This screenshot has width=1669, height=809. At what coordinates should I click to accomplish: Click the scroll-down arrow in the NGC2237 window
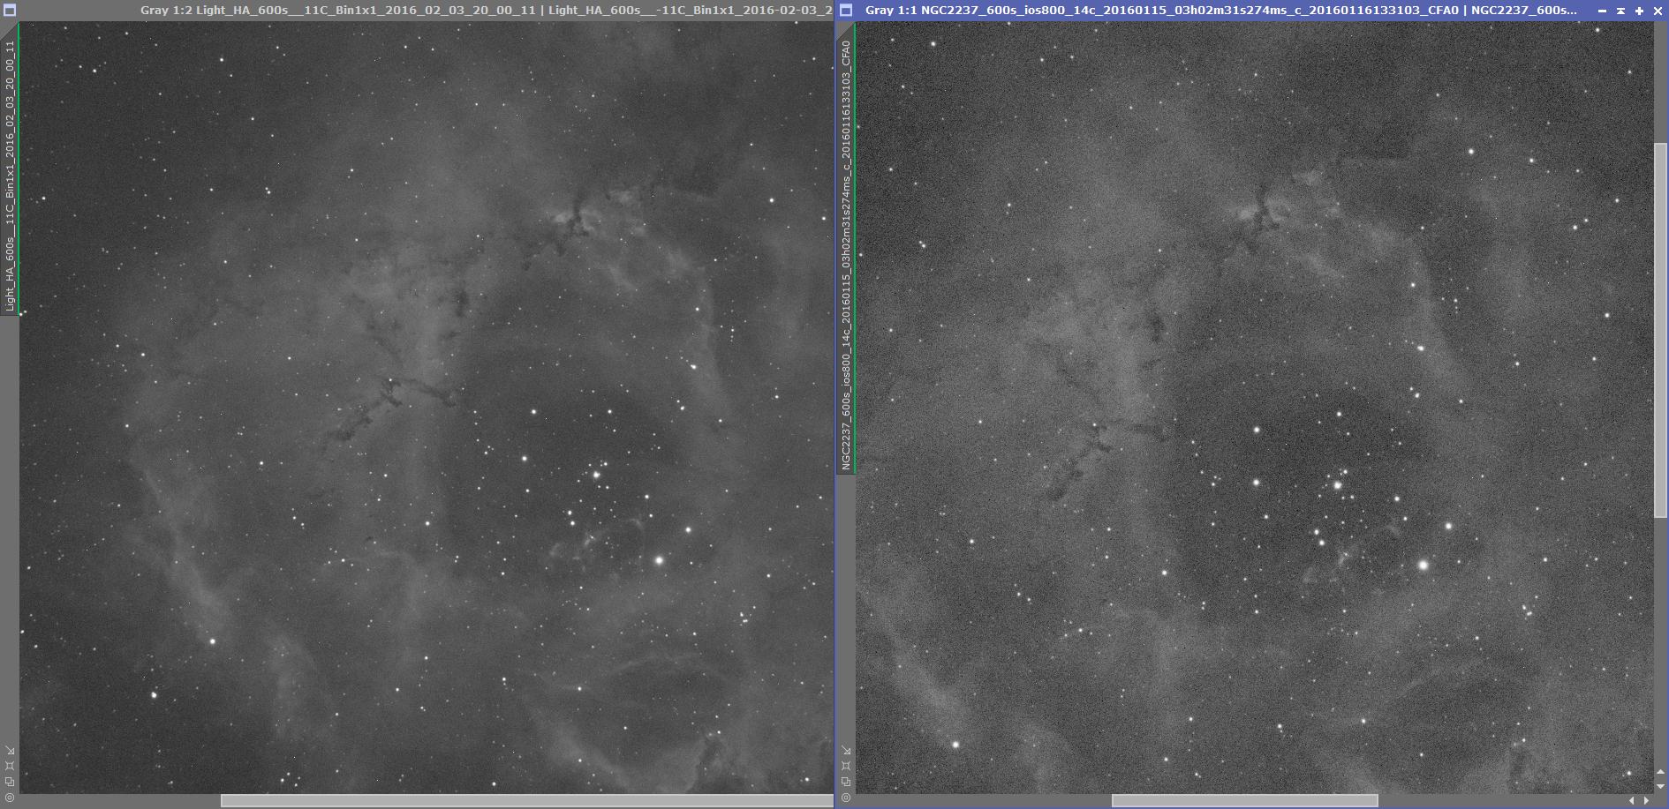1660,785
